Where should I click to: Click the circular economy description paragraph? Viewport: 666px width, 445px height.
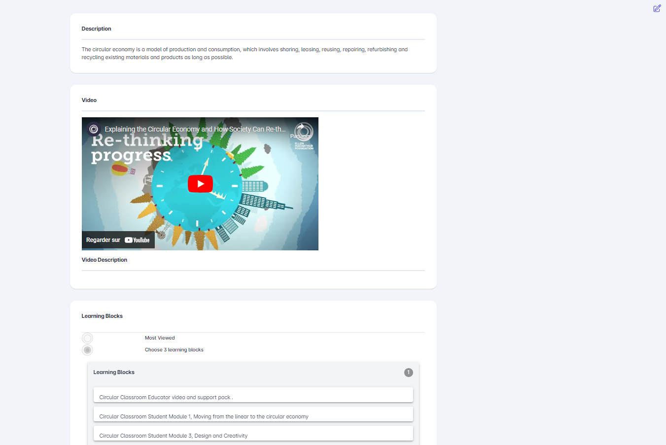click(245, 53)
